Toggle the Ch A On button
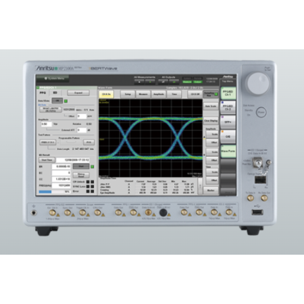Image resolution: width=304 pixels, height=304 pixels. coord(106,94)
